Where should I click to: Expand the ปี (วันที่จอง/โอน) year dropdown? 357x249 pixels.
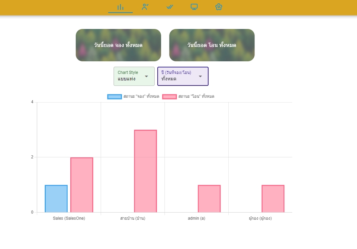click(x=183, y=76)
